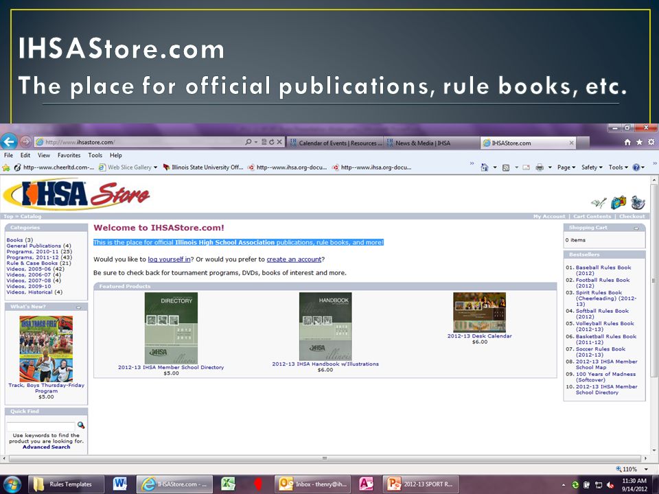659x494 pixels.
Task: Open the Edit menu
Action: [25, 155]
